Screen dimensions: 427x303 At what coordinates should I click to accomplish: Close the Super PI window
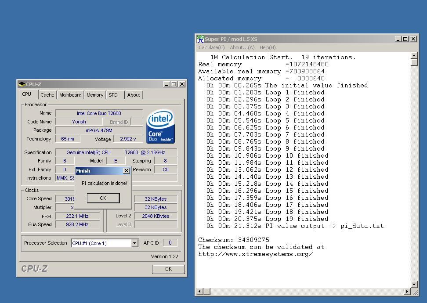tap(413, 39)
